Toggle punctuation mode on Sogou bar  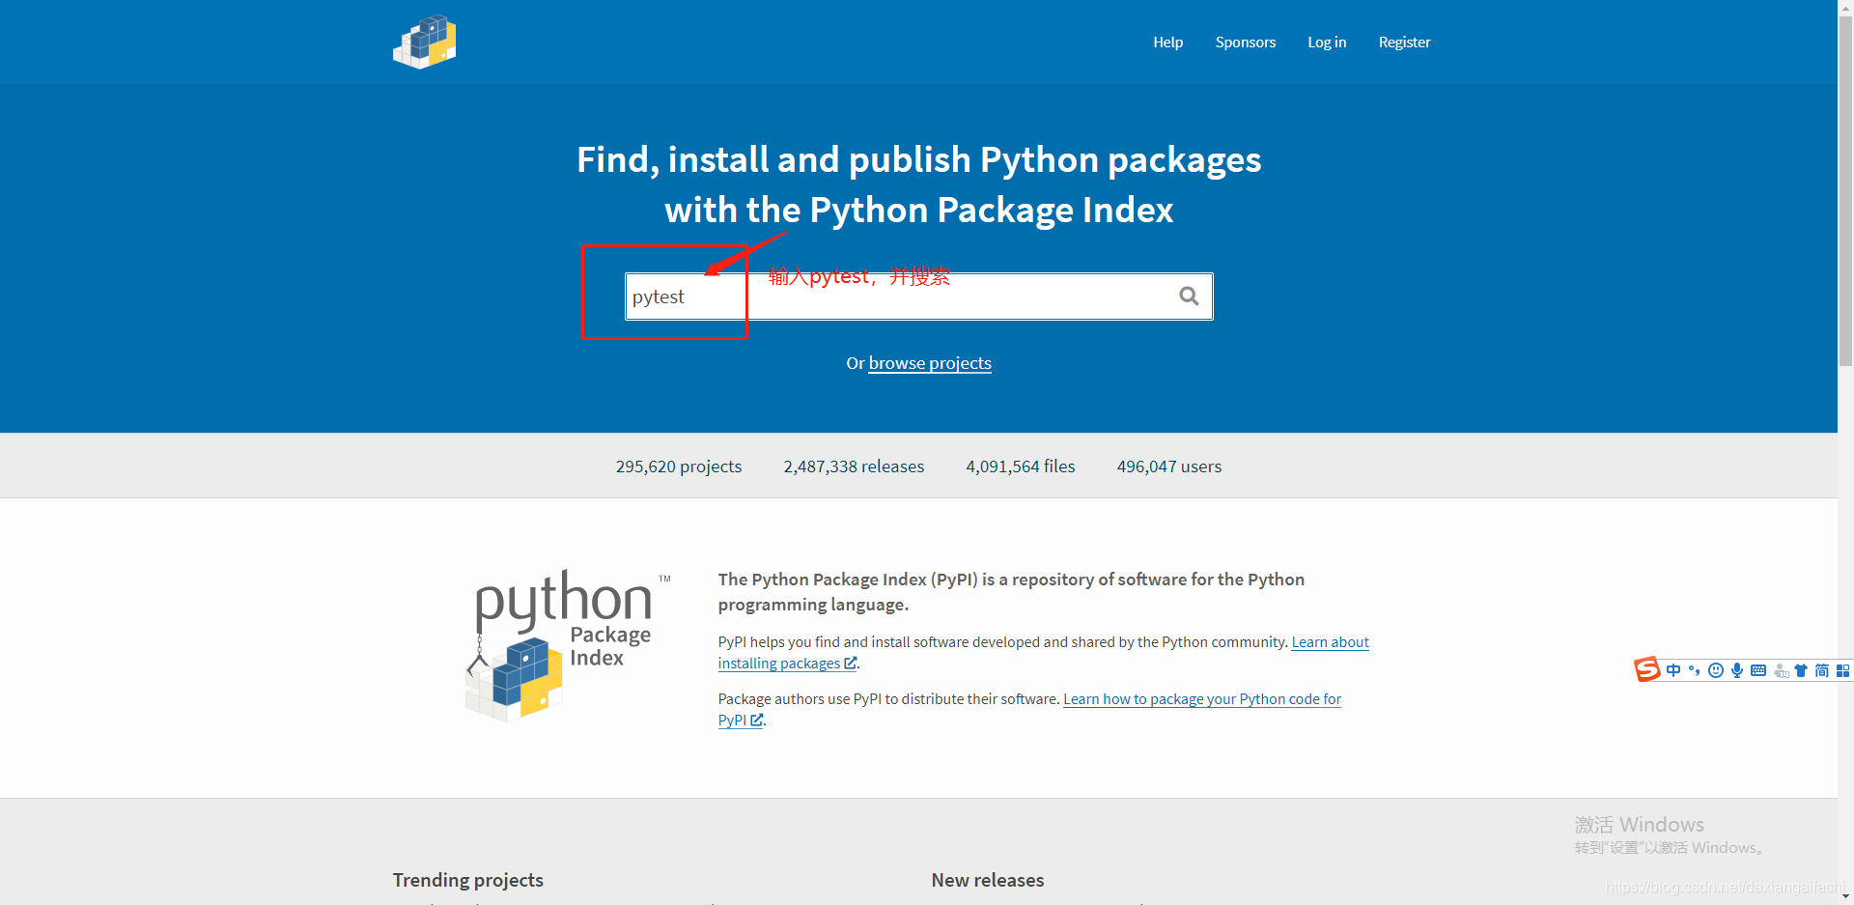click(1695, 670)
